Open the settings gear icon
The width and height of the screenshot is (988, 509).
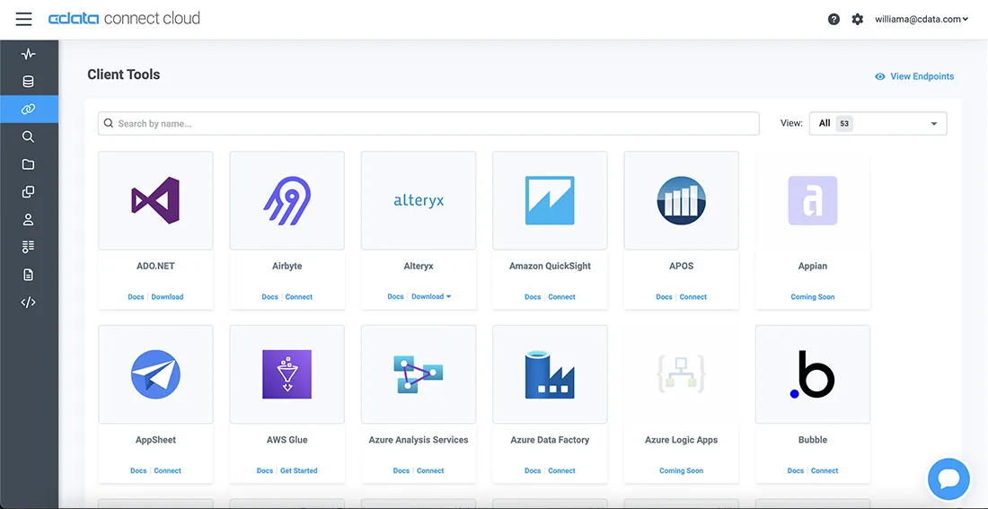pyautogui.click(x=858, y=19)
